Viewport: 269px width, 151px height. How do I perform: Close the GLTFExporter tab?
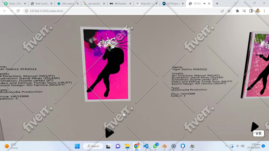[183, 4]
